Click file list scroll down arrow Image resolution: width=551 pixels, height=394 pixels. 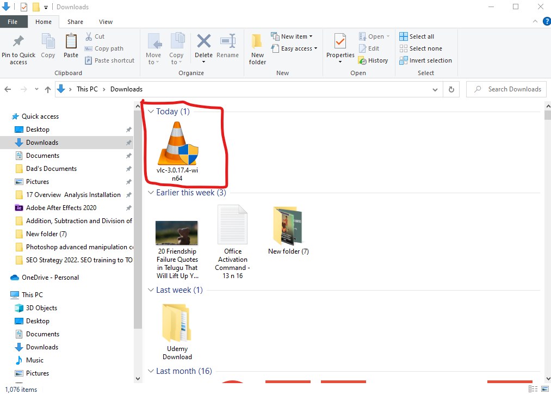tap(548, 379)
